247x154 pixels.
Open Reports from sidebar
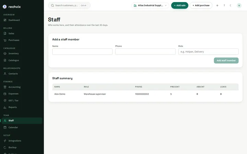pos(22,107)
